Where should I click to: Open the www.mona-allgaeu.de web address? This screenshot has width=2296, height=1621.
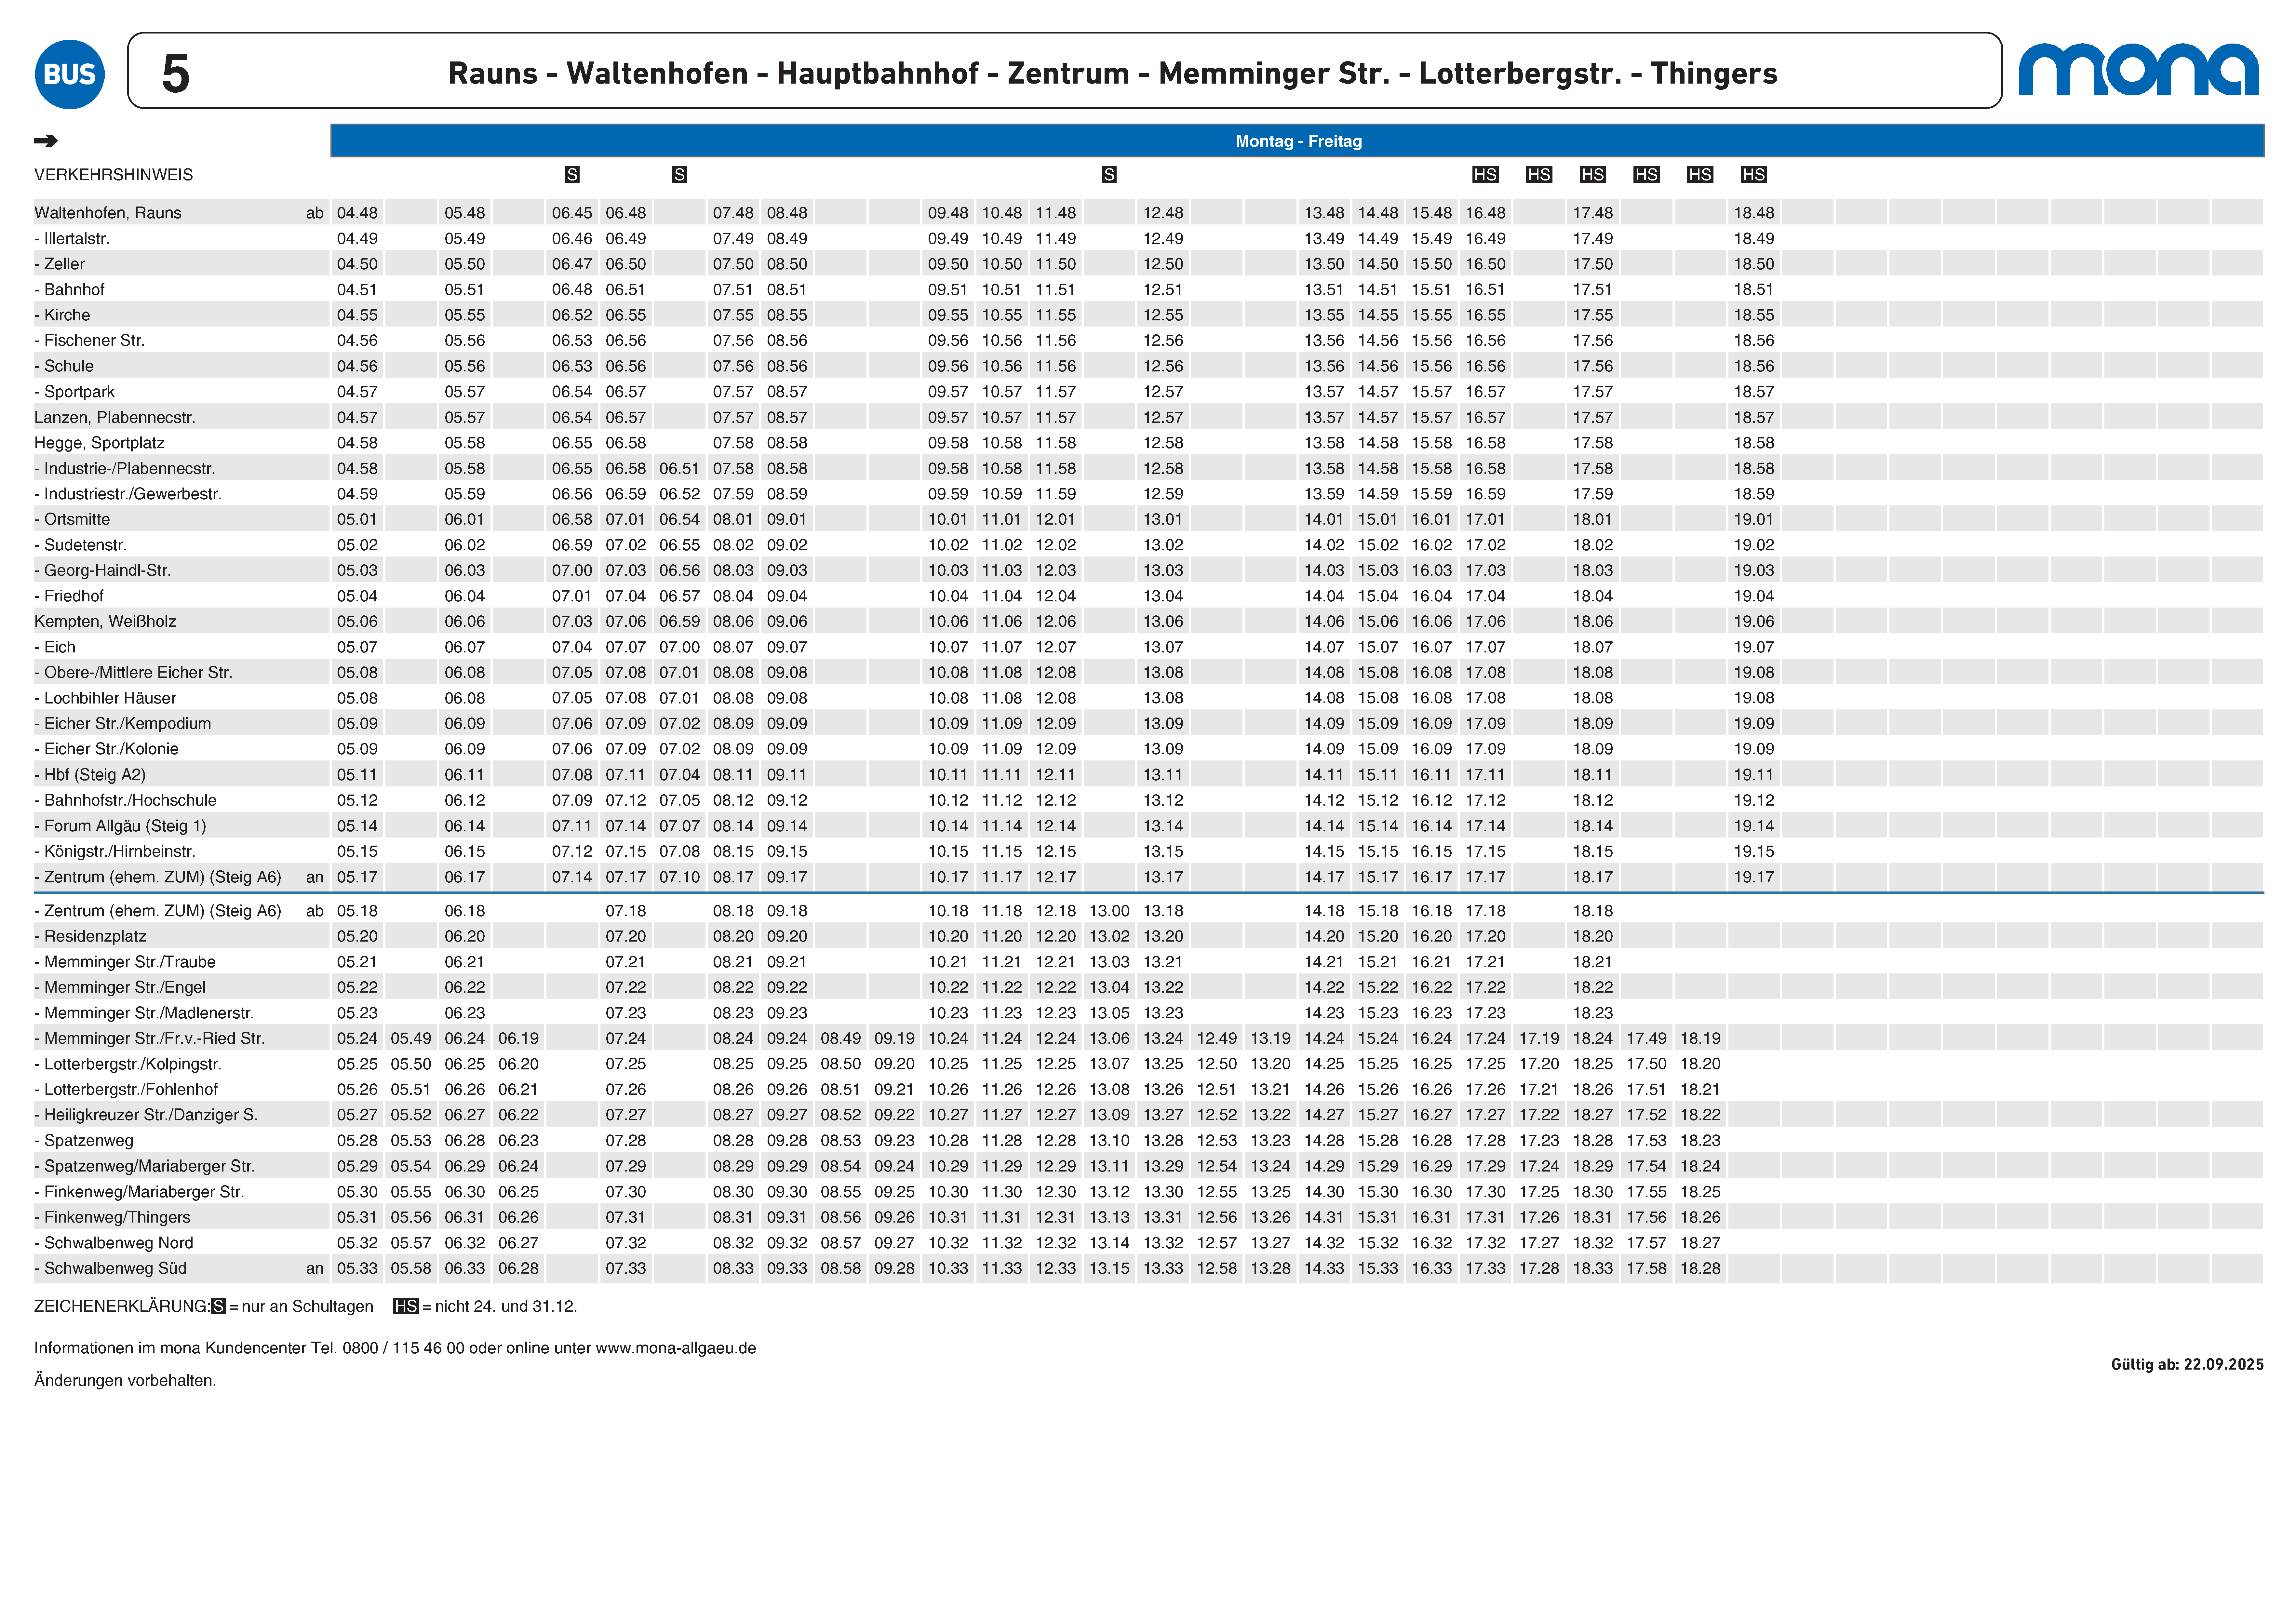tap(676, 1348)
